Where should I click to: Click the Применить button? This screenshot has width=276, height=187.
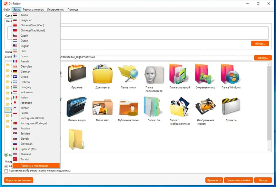click(214, 180)
